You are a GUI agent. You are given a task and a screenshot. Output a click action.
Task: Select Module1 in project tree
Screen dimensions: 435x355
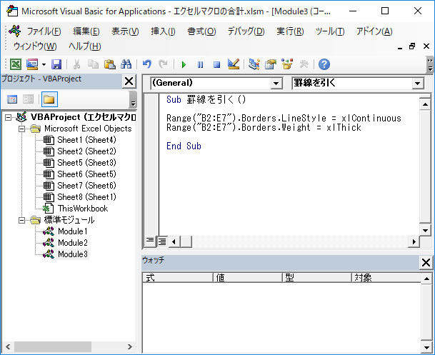click(x=73, y=231)
